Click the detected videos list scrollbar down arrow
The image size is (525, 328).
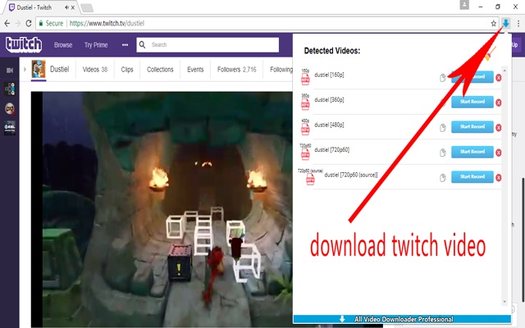[504, 302]
